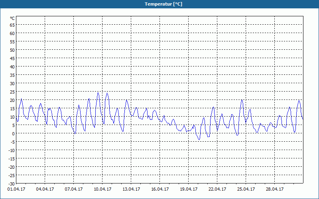Click the 65 value on the y-axis

click(x=12, y=25)
